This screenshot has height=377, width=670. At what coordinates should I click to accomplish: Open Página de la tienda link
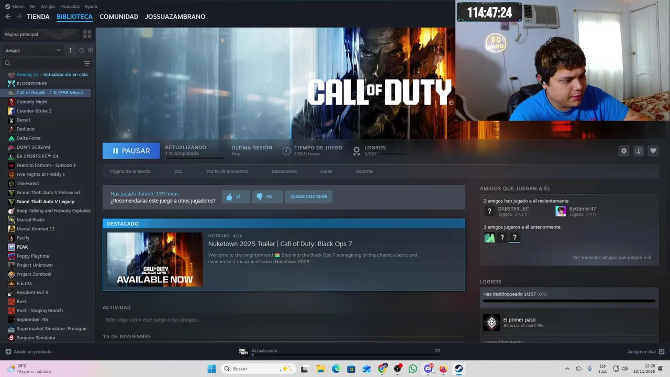click(130, 171)
